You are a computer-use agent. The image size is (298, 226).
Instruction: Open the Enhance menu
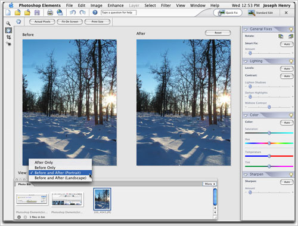point(116,5)
